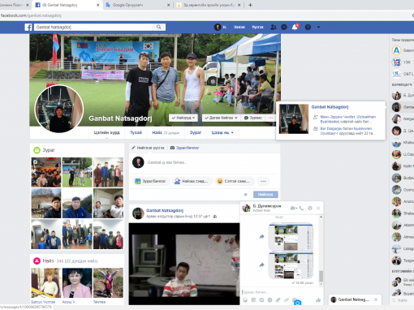Open the notifications bell icon
The width and height of the screenshot is (414, 310).
click(x=295, y=27)
